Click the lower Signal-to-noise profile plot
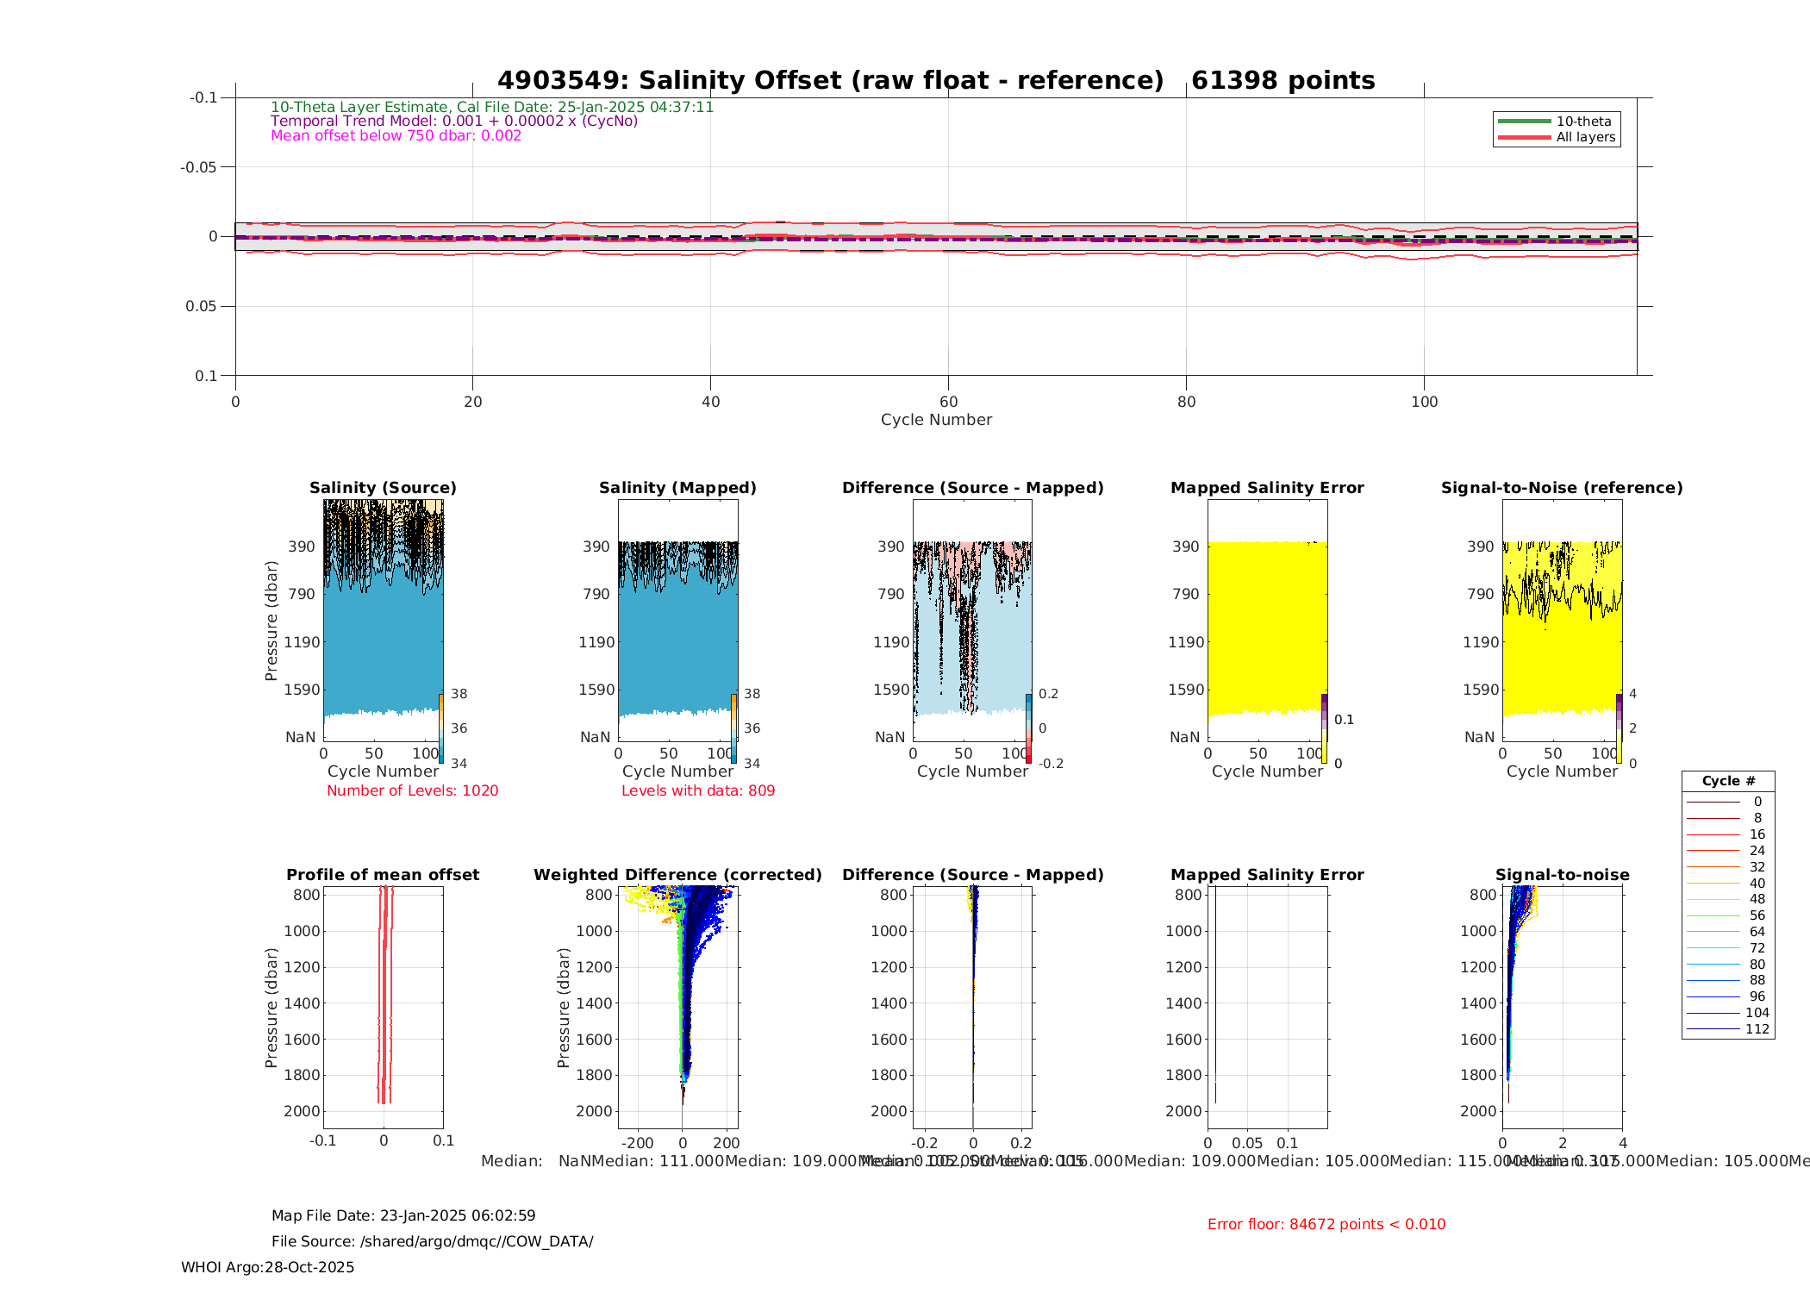Image resolution: width=1810 pixels, height=1293 pixels. [x=1562, y=1007]
